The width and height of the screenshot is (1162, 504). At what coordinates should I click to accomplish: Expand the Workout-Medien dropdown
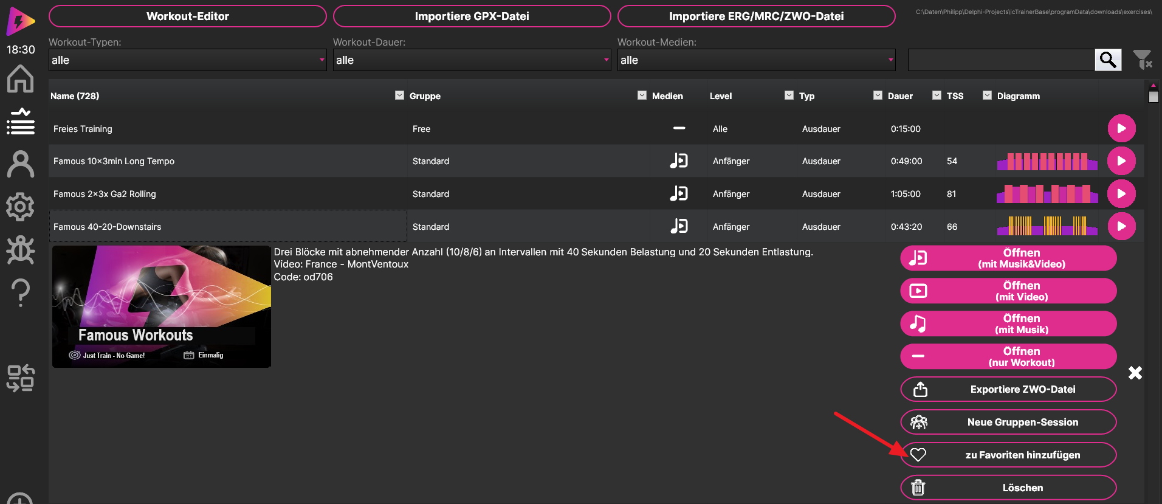(x=756, y=60)
